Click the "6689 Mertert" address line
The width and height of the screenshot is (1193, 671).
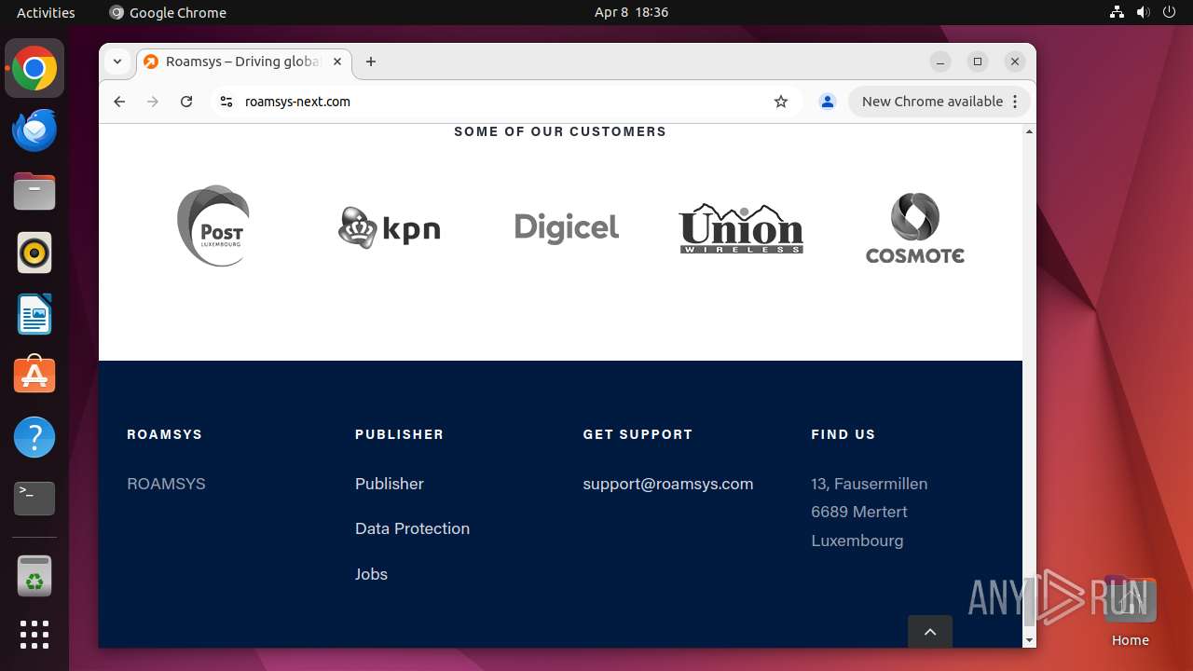coord(859,512)
